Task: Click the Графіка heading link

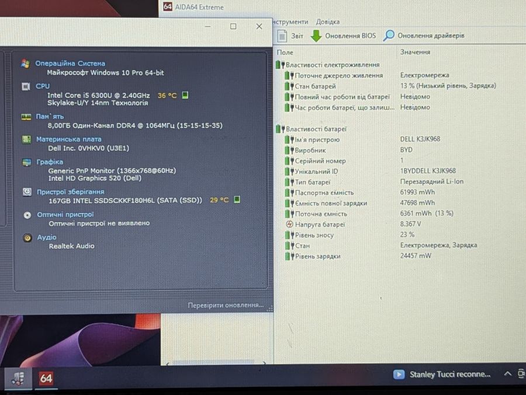Action: (x=50, y=162)
